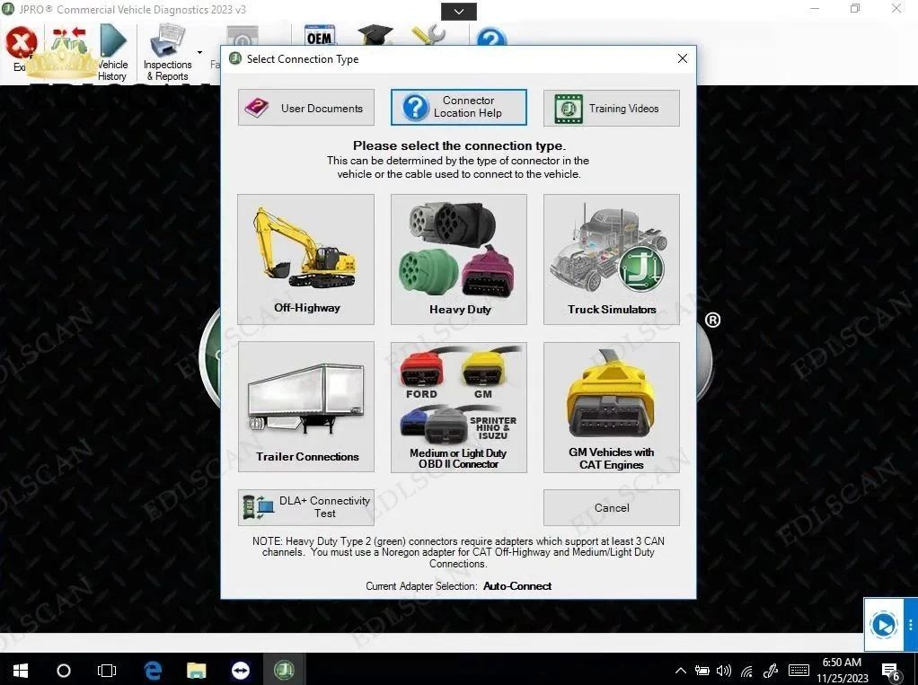Choose GM Vehicles with CAT Engines
Viewport: 918px width, 685px height.
(611, 407)
